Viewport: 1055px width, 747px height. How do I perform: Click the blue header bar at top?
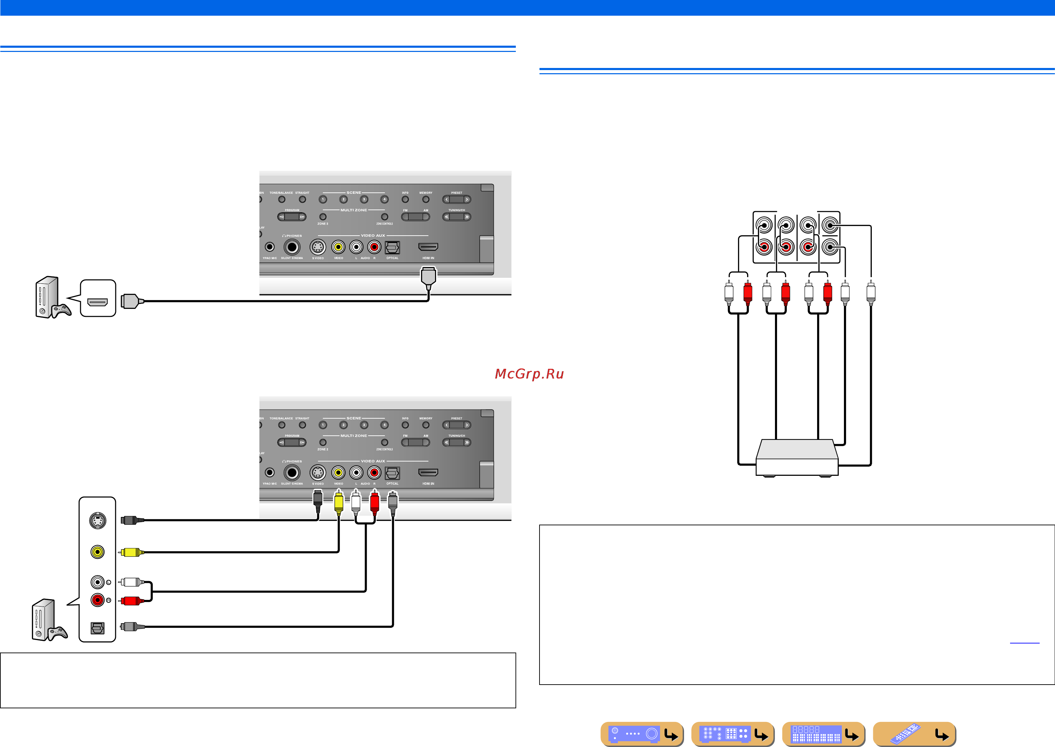point(527,8)
